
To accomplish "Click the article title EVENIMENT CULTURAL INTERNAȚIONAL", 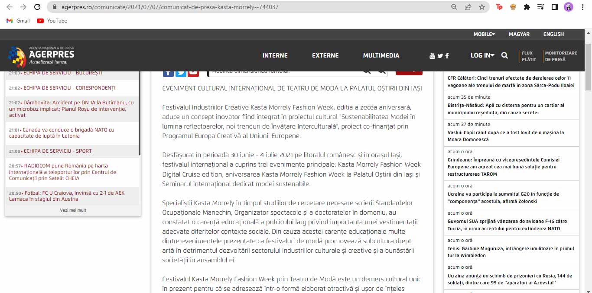I will point(292,88).
